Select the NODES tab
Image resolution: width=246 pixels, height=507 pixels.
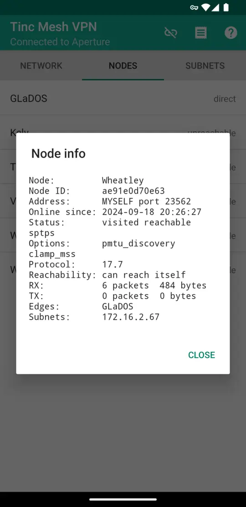pos(123,66)
